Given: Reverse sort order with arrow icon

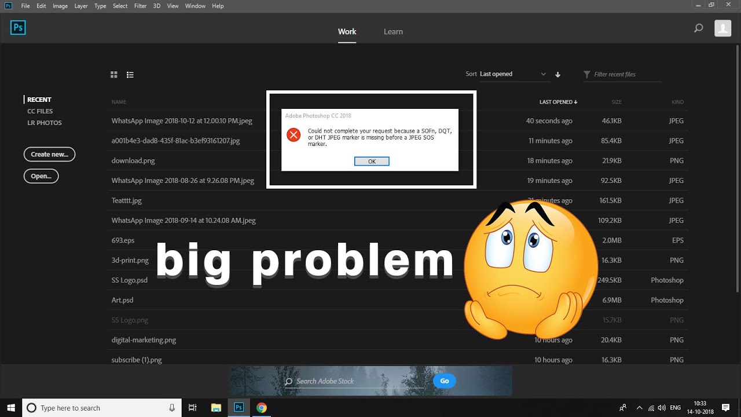Looking at the screenshot, I should [x=558, y=74].
